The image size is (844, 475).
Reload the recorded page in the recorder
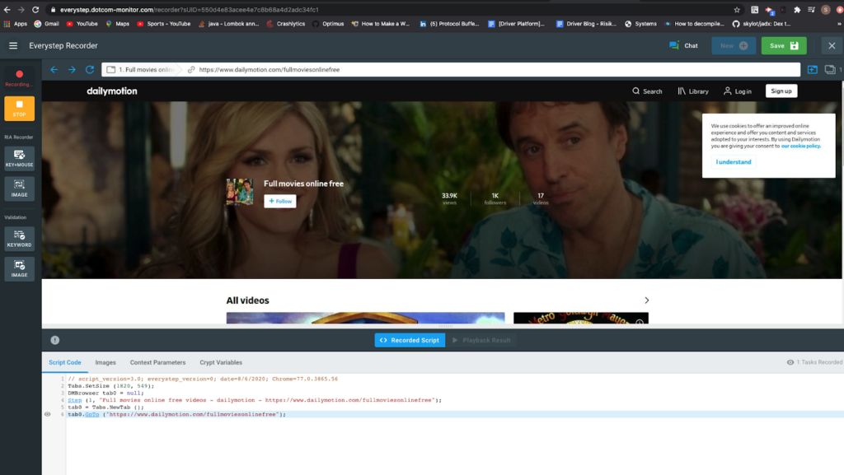point(90,69)
